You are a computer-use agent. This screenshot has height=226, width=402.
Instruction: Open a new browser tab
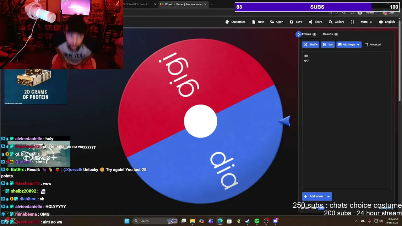(x=213, y=4)
